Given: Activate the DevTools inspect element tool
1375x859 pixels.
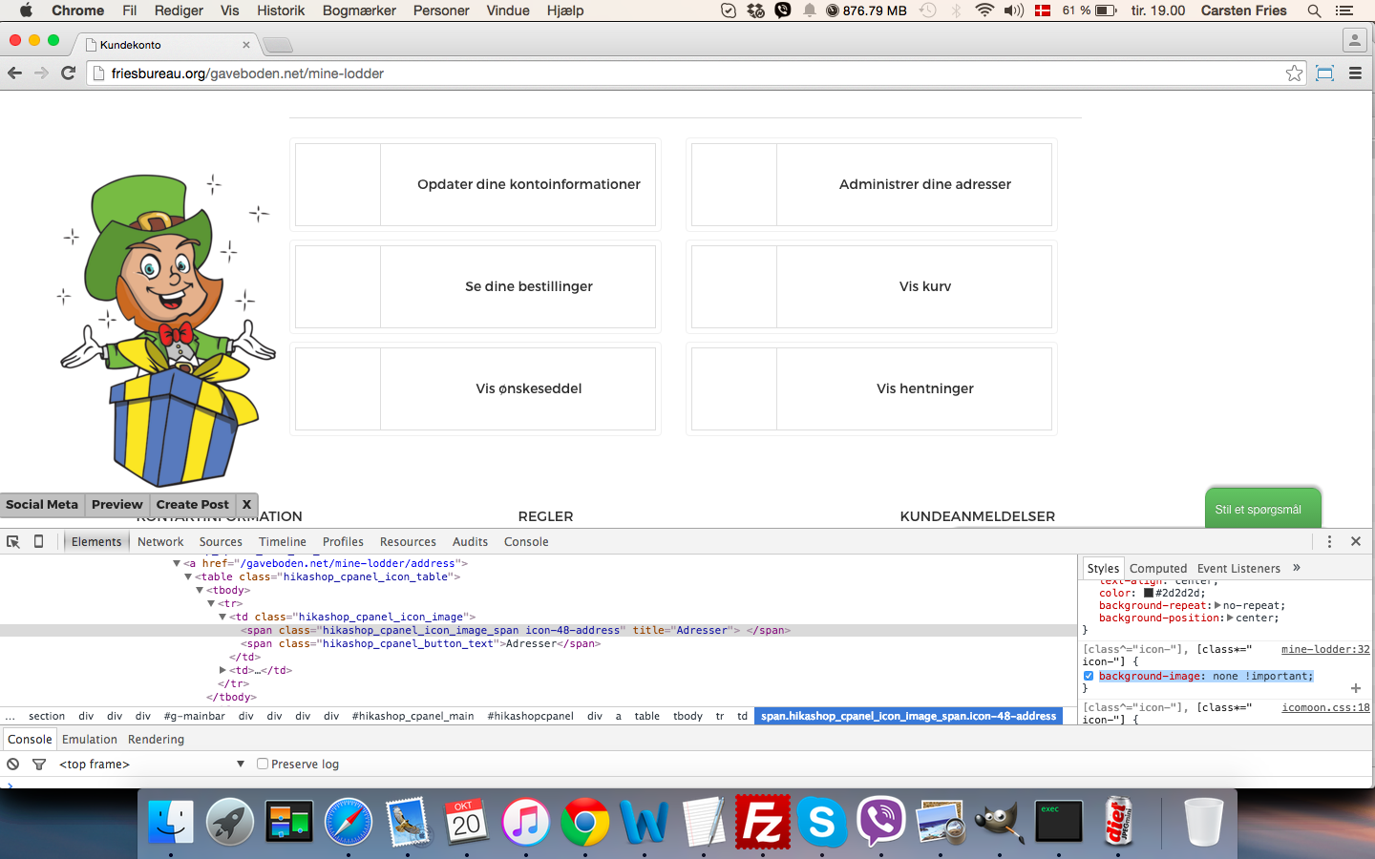Looking at the screenshot, I should [x=13, y=541].
